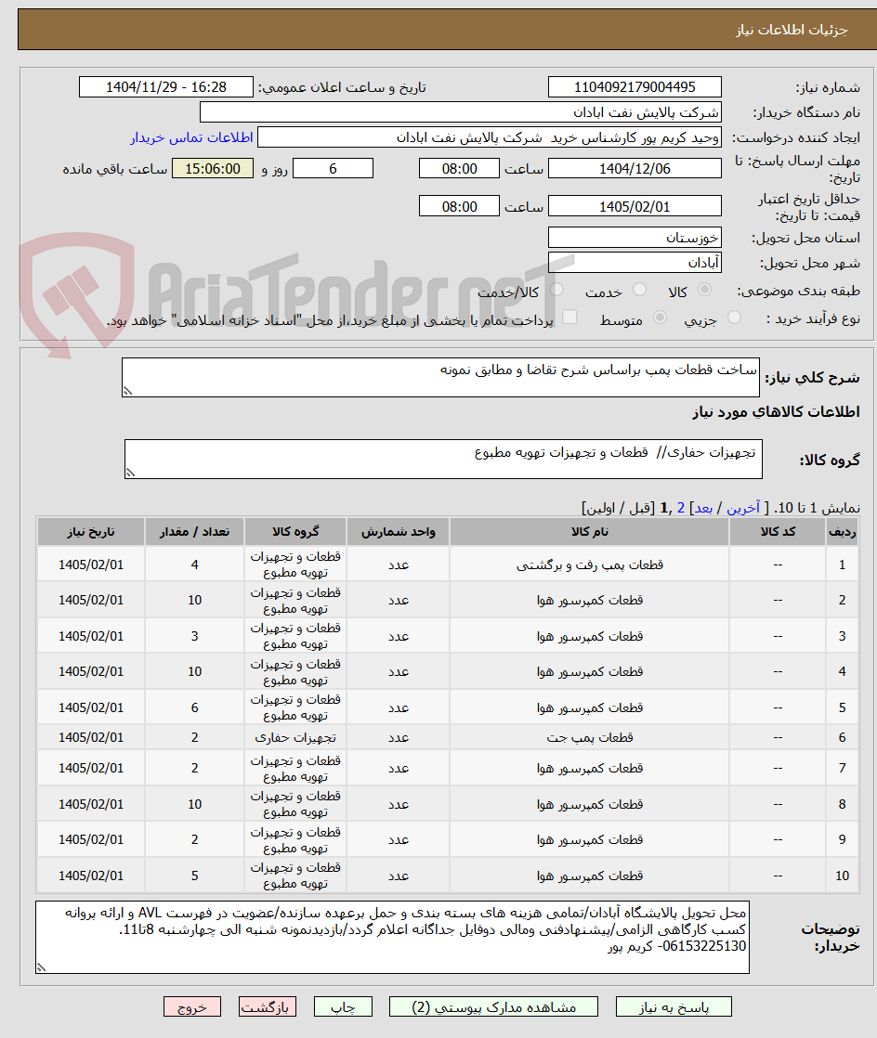
Task: Click the resize handle of شرح کلی نیاز box
Action: pos(128,391)
